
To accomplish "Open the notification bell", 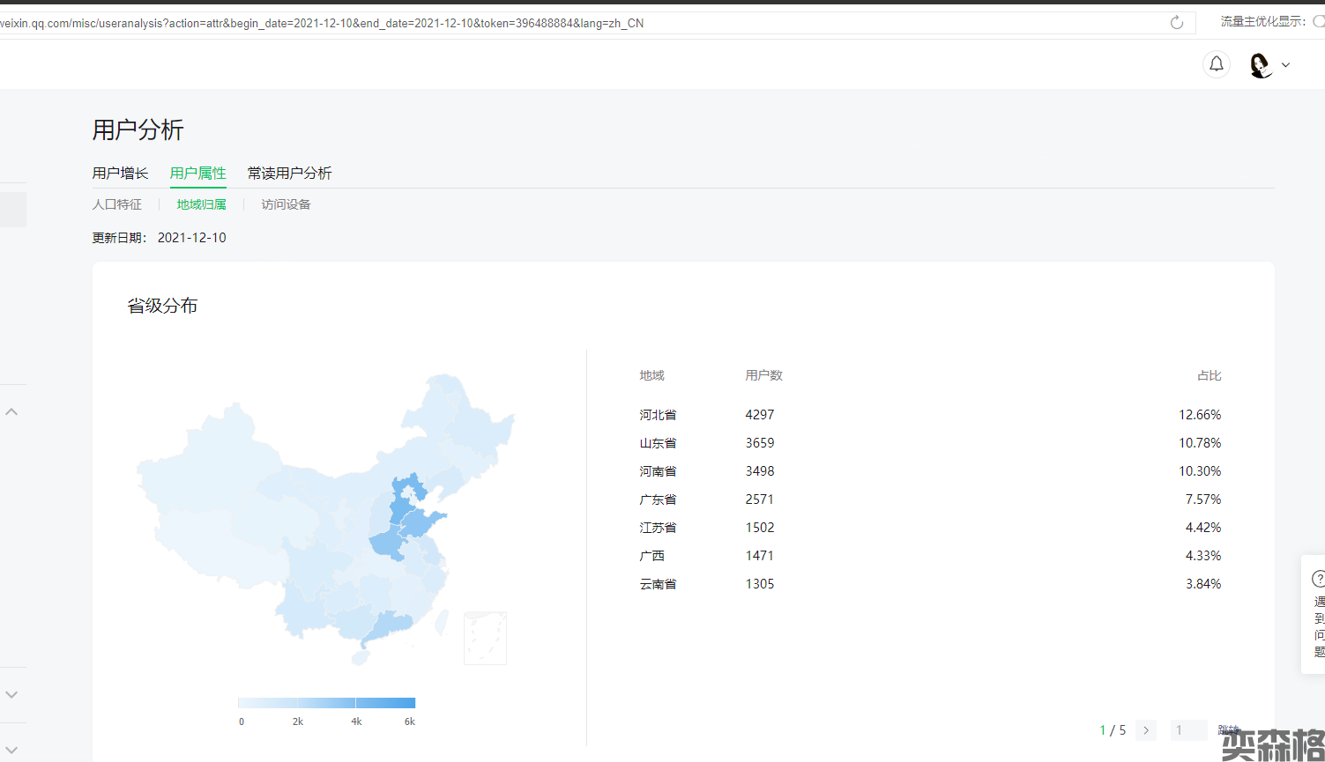I will pyautogui.click(x=1216, y=64).
